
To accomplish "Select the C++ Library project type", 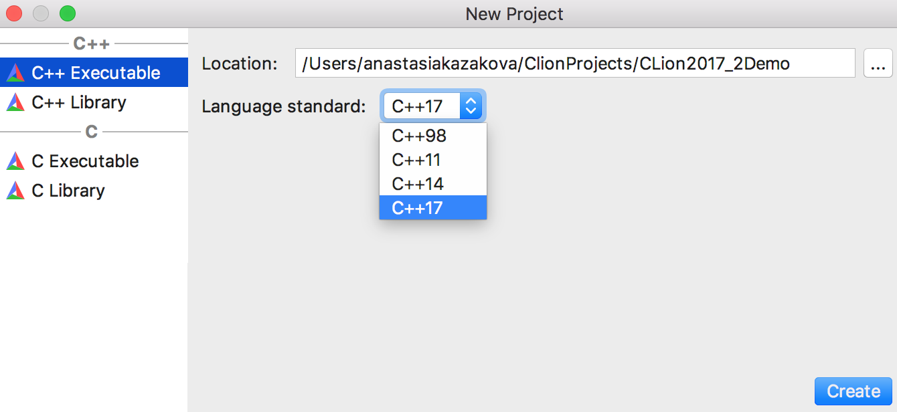I will [94, 102].
